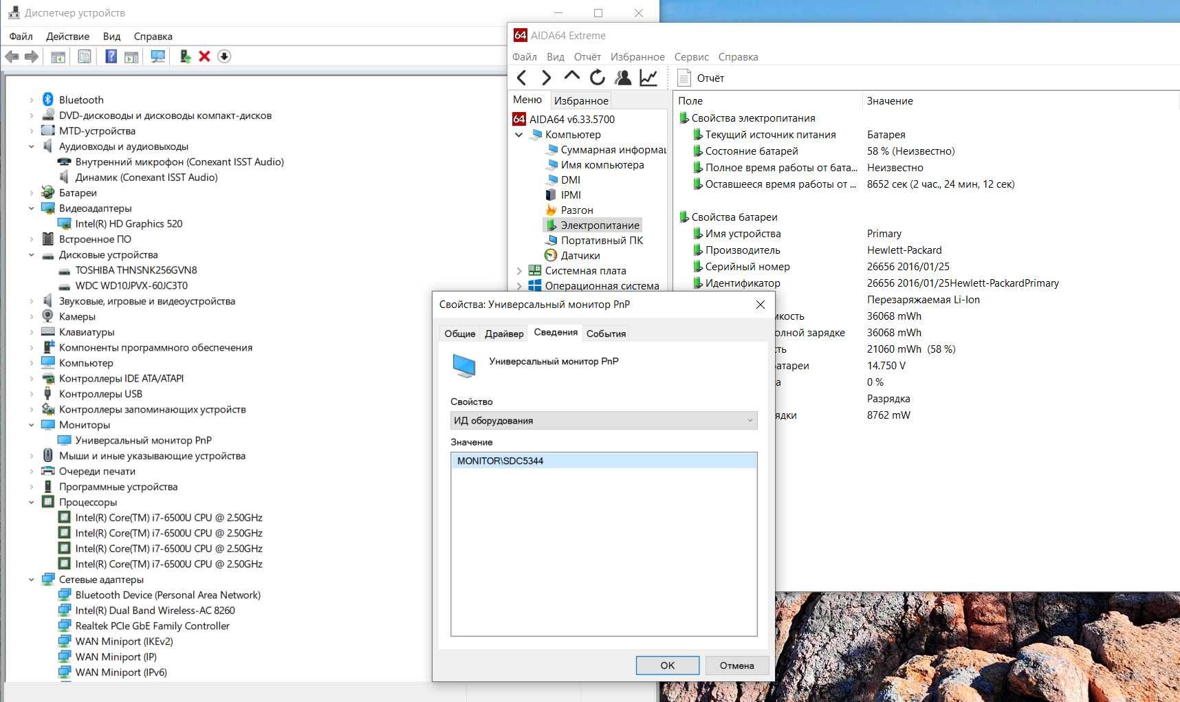Image resolution: width=1180 pixels, height=702 pixels.
Task: Collapse Аудиовходы и аудиовыходы category
Action: pyautogui.click(x=32, y=146)
